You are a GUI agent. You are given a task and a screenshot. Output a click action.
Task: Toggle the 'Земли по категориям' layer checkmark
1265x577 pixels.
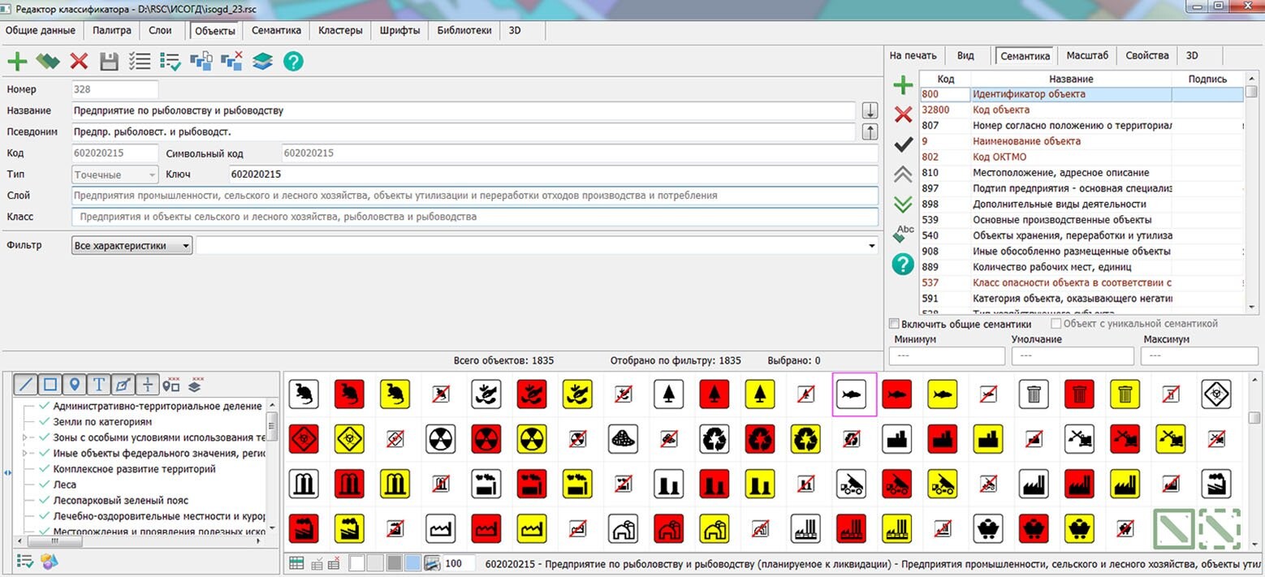(x=44, y=423)
